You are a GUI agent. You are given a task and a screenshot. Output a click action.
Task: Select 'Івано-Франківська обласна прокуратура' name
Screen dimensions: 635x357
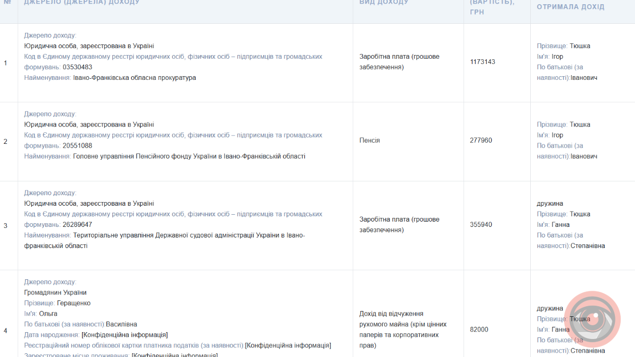[134, 78]
